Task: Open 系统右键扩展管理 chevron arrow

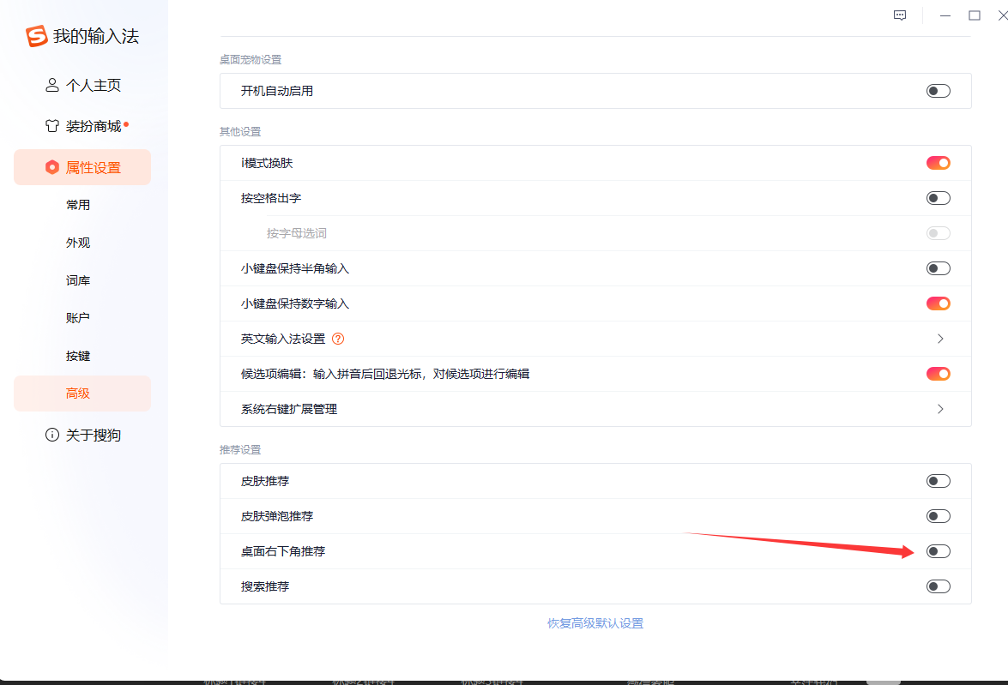Action: [x=940, y=409]
